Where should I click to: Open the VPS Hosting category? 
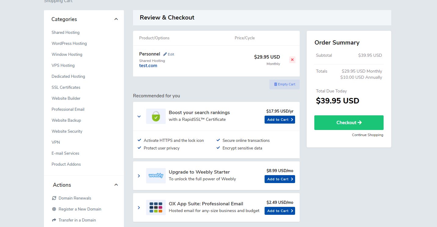point(63,65)
